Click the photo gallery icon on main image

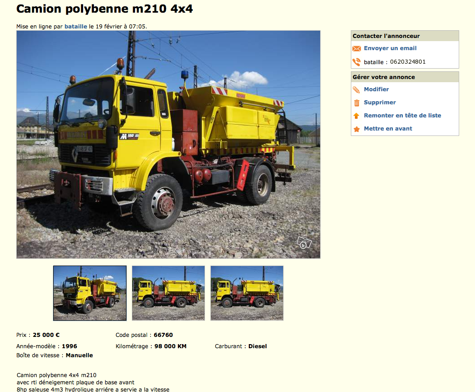pyautogui.click(x=304, y=243)
